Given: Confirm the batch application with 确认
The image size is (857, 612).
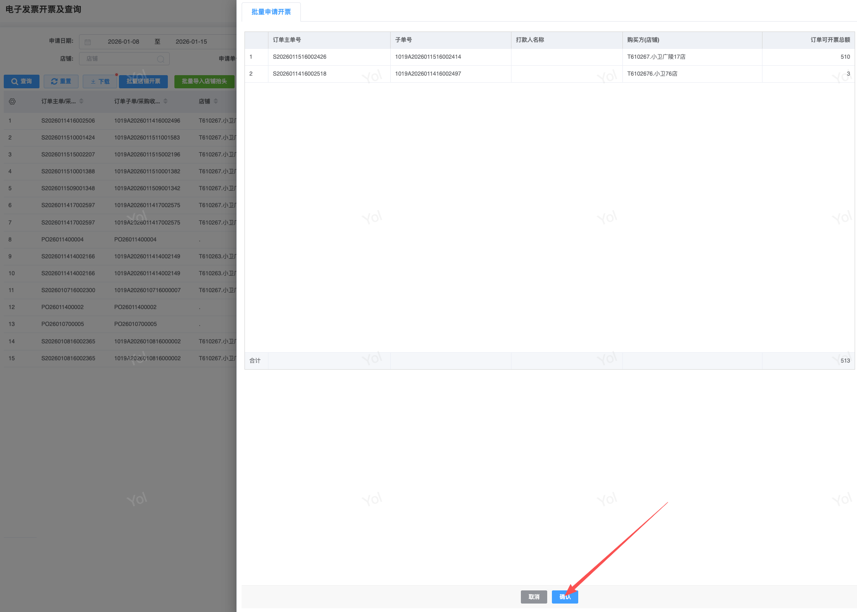Looking at the screenshot, I should [565, 597].
